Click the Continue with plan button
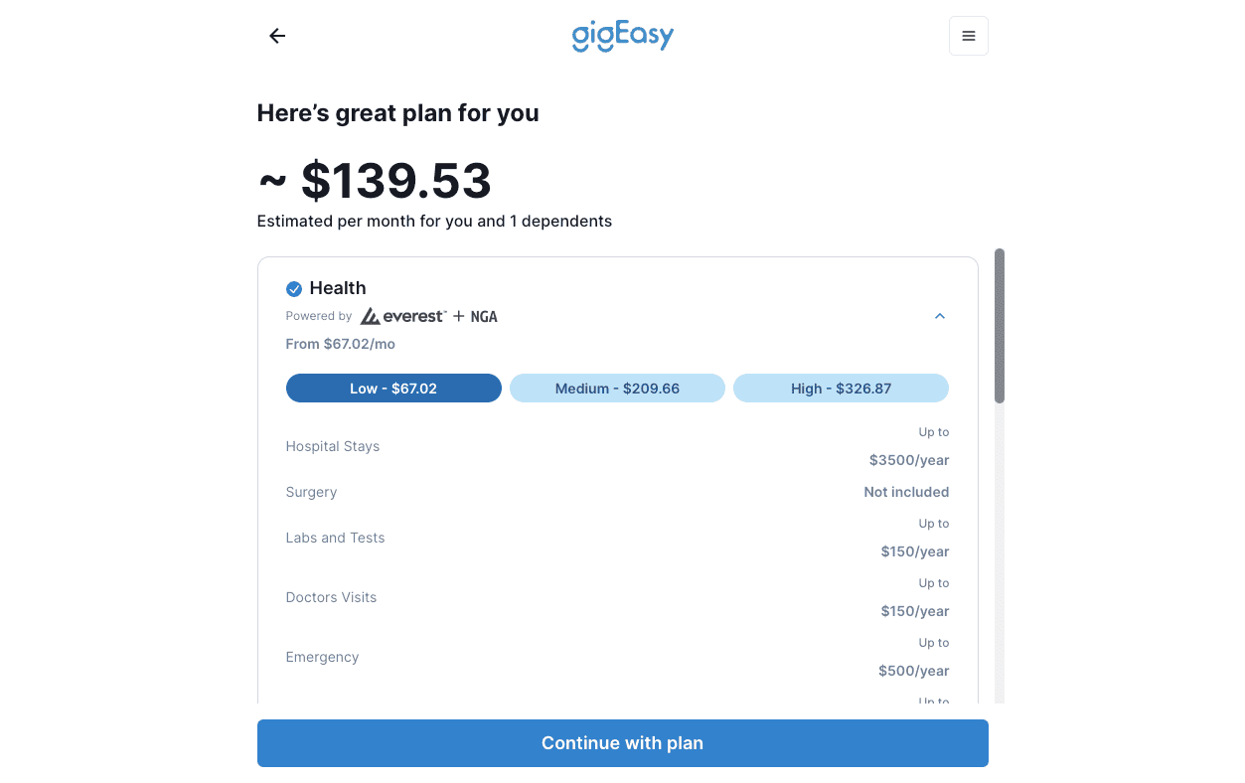Screen dimensions: 1245x783 pyautogui.click(x=622, y=742)
